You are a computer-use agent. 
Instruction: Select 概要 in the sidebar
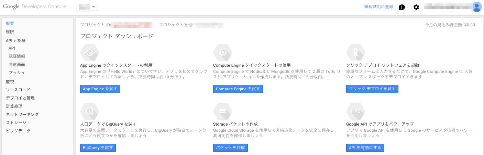pos(10,23)
